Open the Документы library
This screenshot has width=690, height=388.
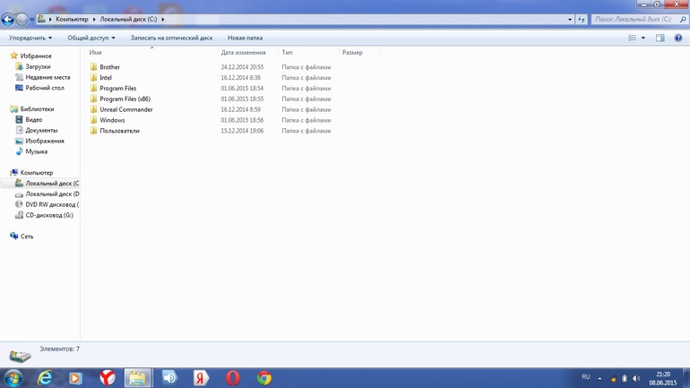pos(41,130)
